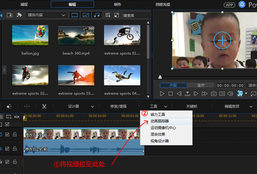Filter library to show video files

(75, 15)
